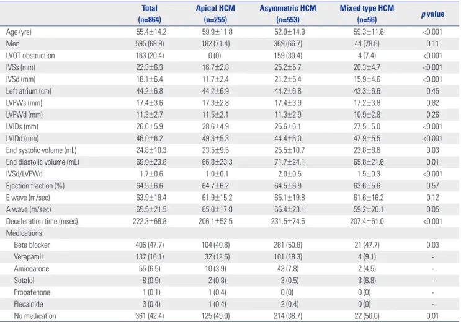Click the 'Medications' section heading
The height and width of the screenshot is (322, 461).
24,233
